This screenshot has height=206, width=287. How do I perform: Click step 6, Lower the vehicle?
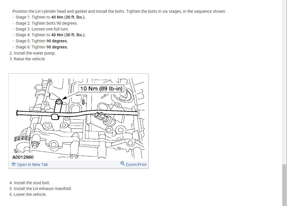pyautogui.click(x=28, y=194)
